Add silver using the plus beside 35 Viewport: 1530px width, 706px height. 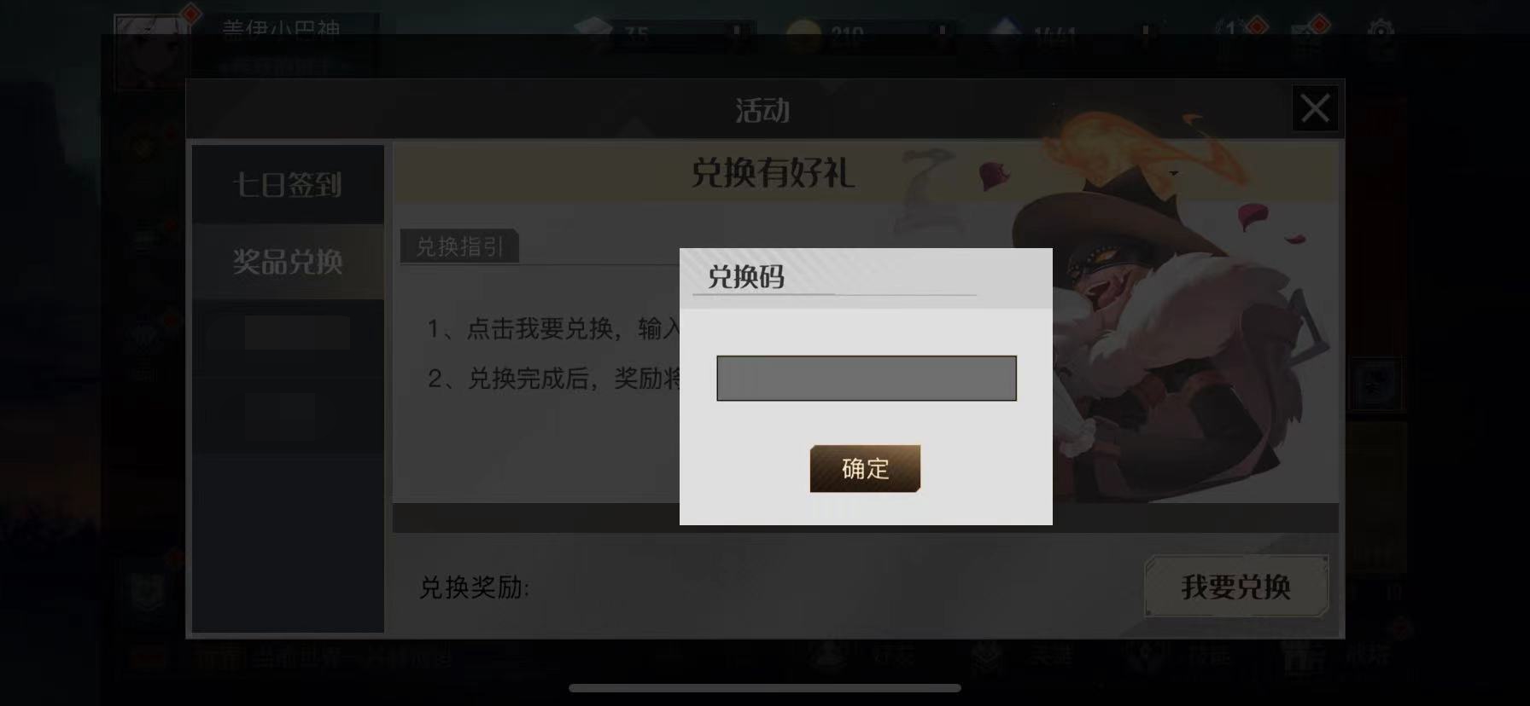pos(736,36)
